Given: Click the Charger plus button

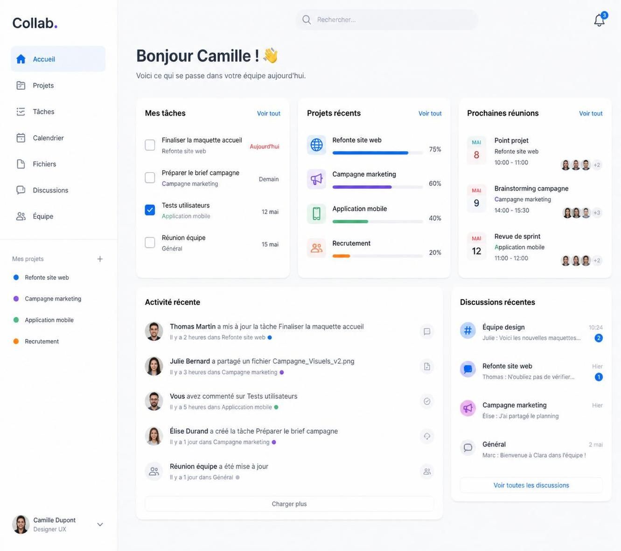Looking at the screenshot, I should [x=289, y=504].
